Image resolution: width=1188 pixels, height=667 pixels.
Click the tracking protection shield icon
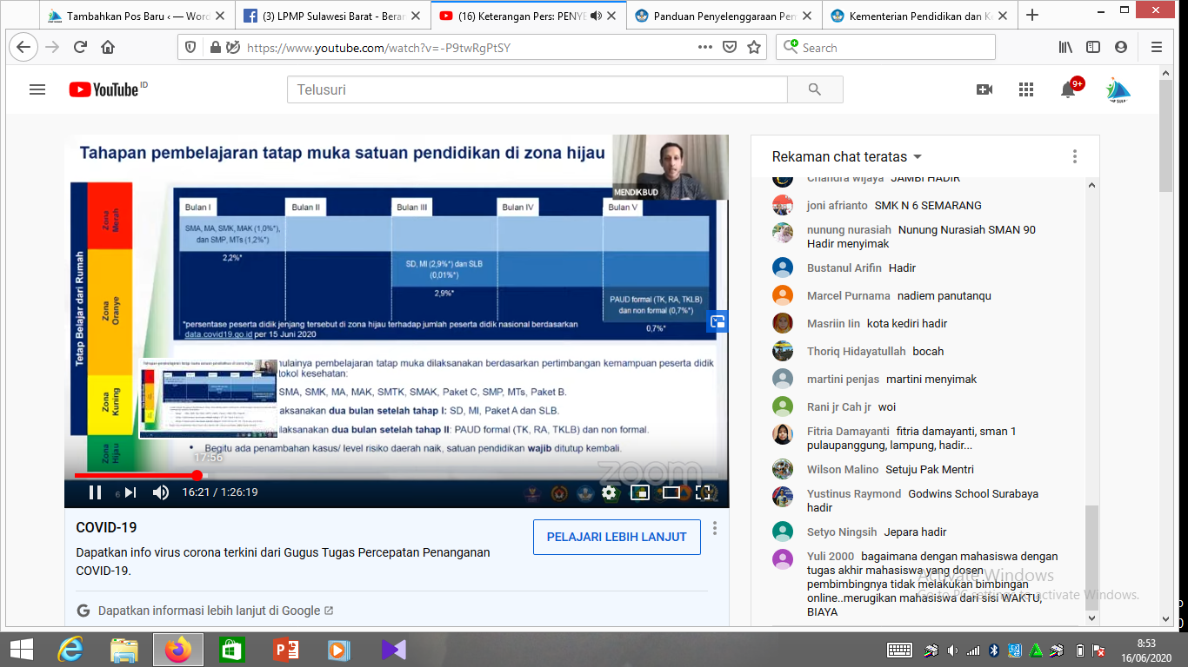[192, 48]
